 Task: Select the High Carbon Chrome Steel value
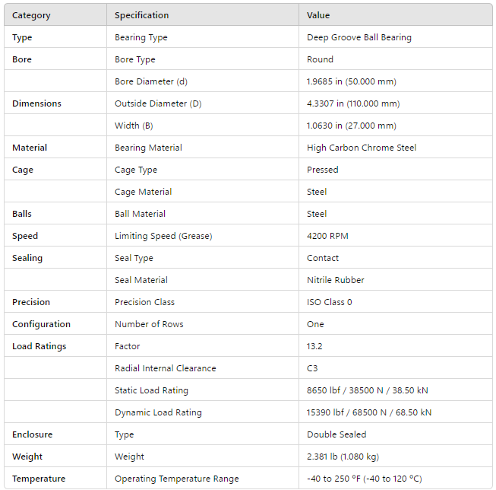[362, 148]
